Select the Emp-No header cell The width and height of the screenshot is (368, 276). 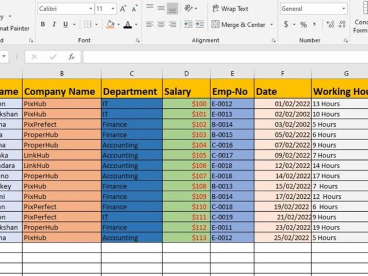[232, 89]
